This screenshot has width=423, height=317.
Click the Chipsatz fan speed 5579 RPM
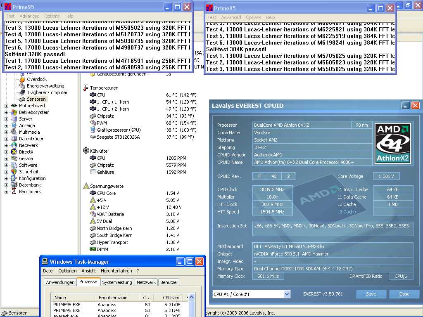tap(176, 165)
